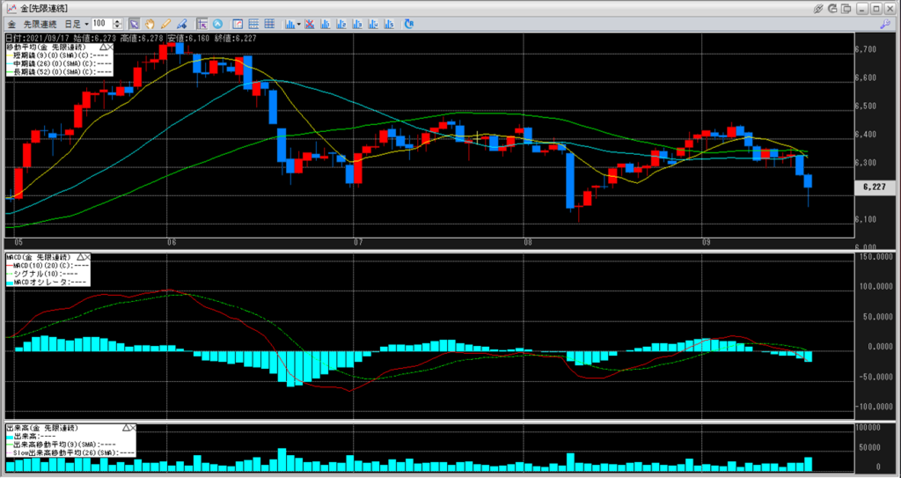Close the 移動平均 legend with X
Image resolution: width=901 pixels, height=478 pixels.
[x=110, y=47]
